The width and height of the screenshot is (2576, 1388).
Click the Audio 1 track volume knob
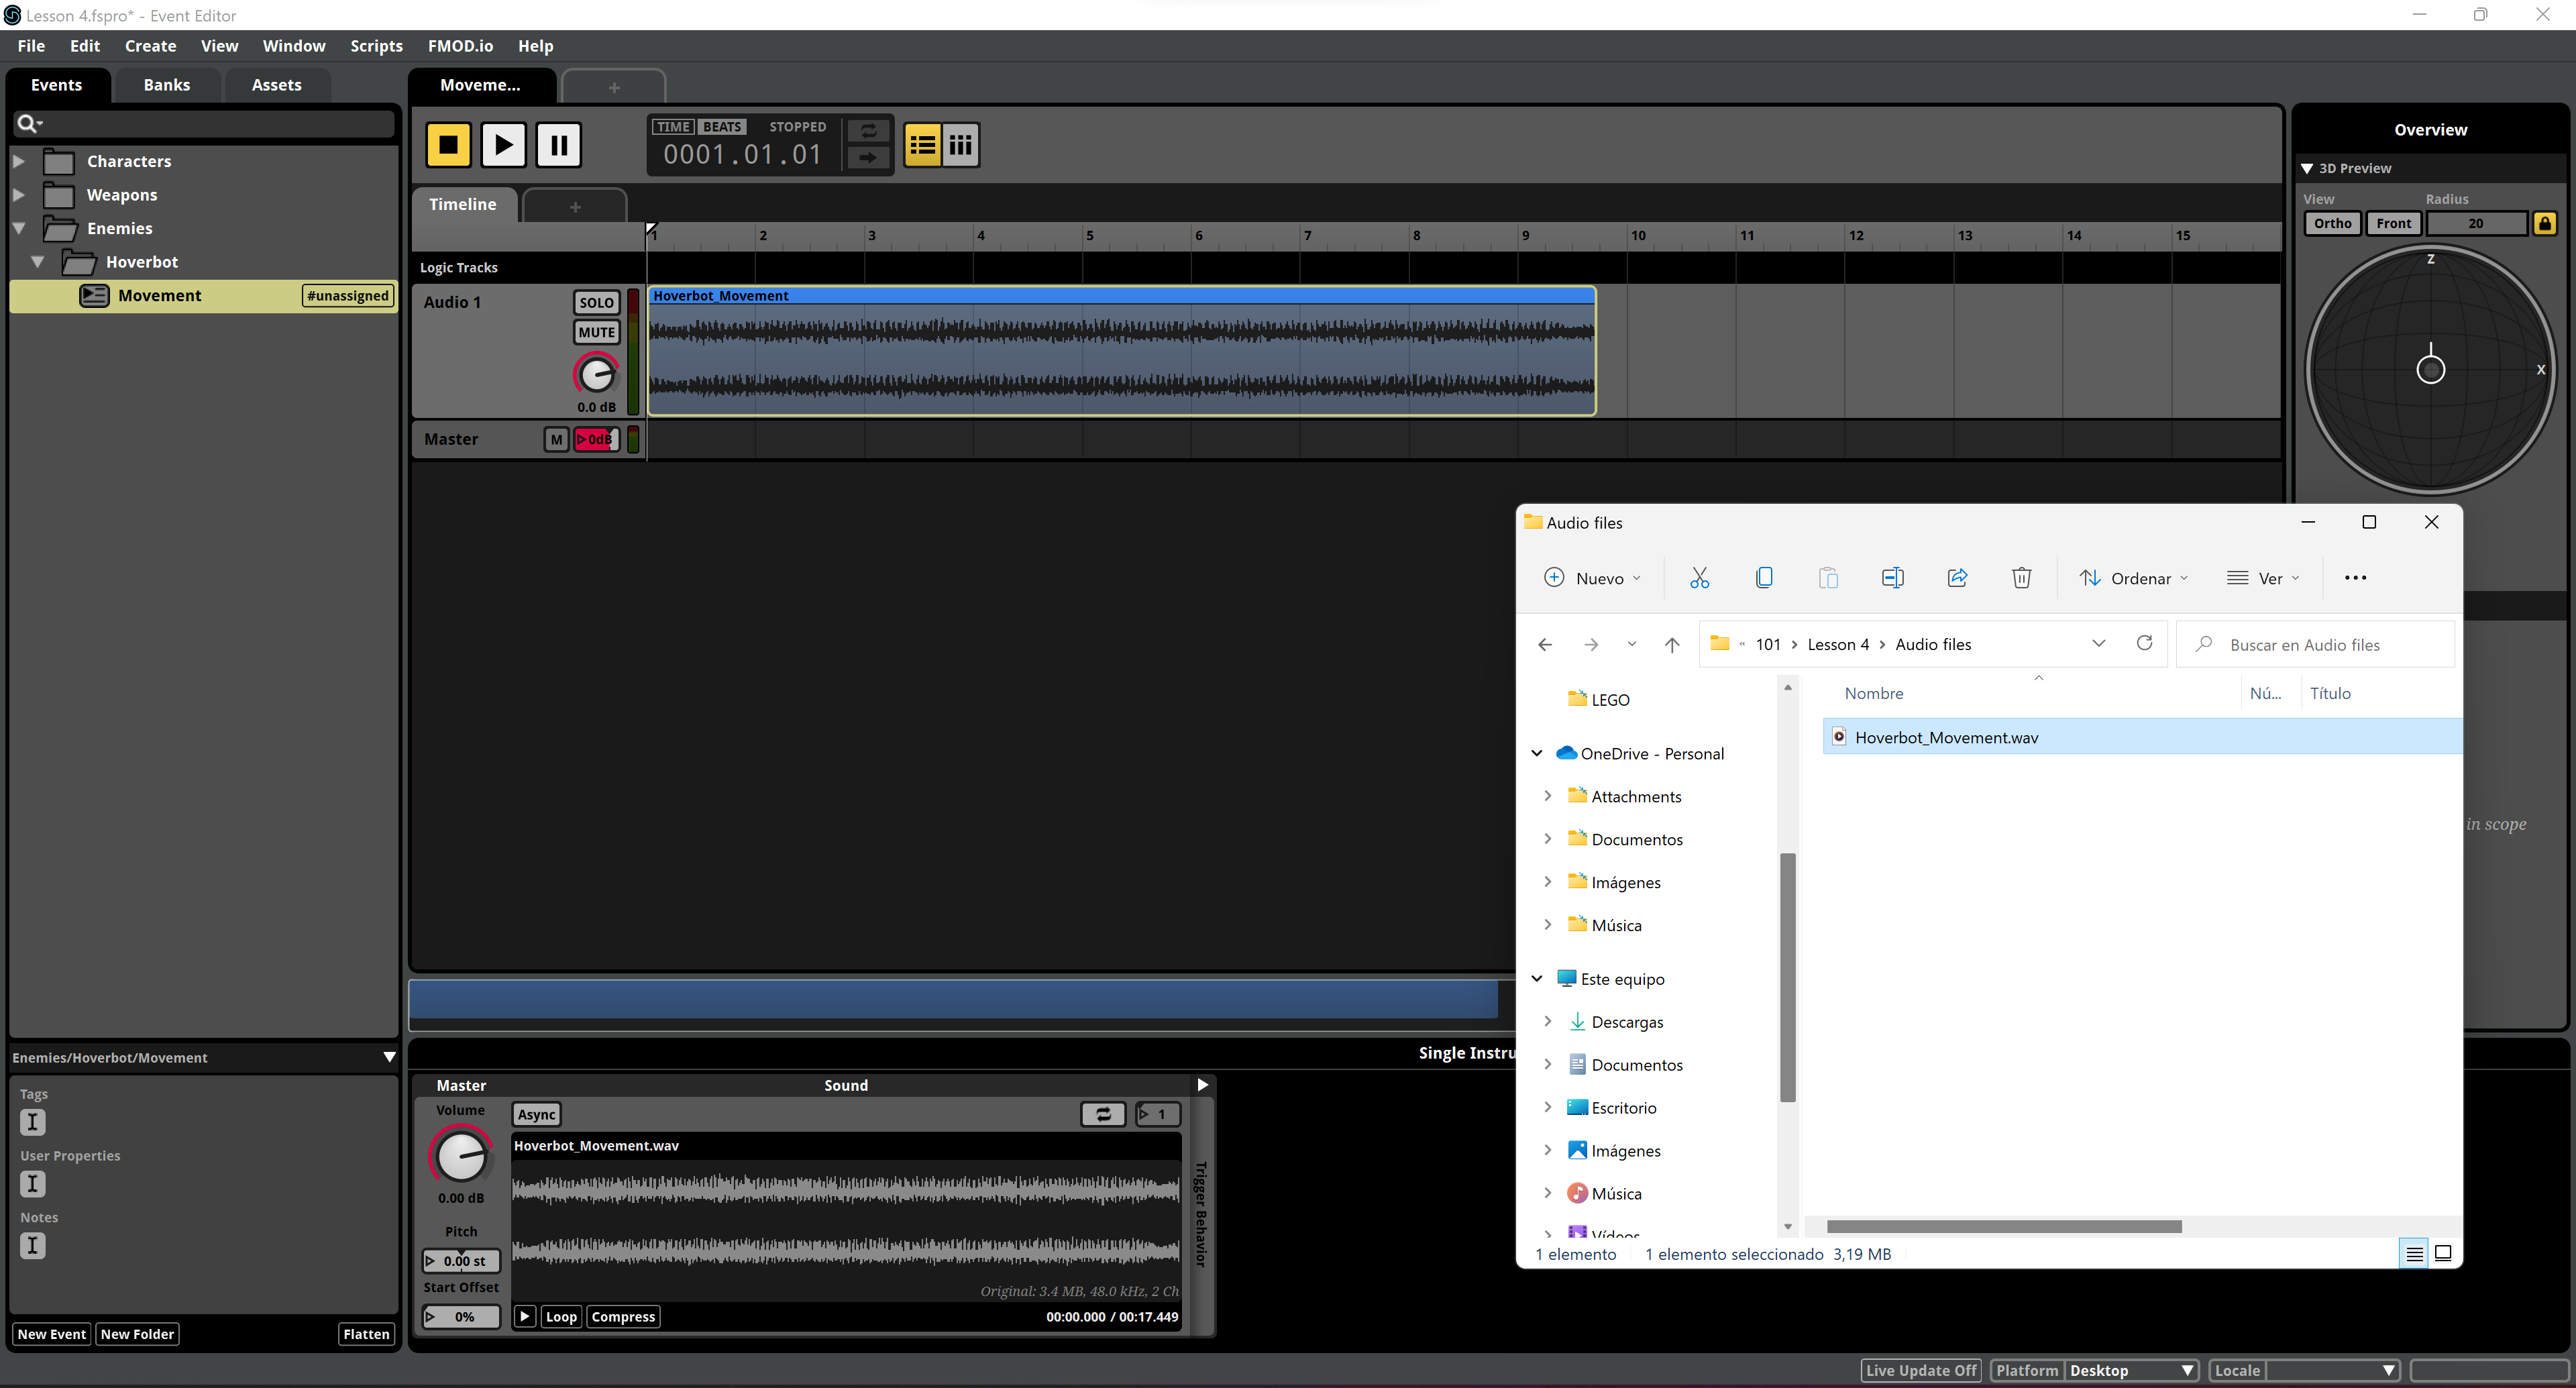tap(596, 374)
